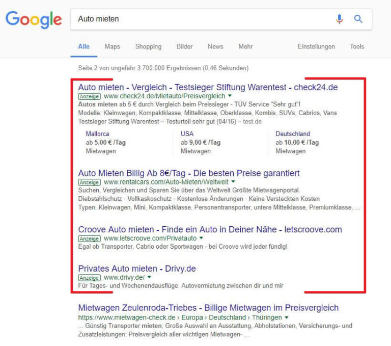Click Anzeige badge on rentalcars.com ad
This screenshot has height=346, width=391.
(x=89, y=182)
